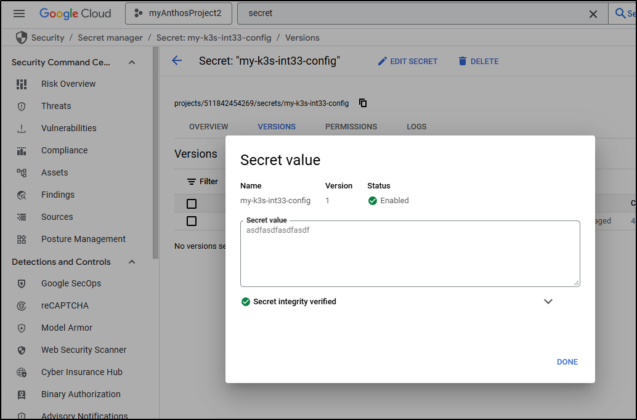Image resolution: width=637 pixels, height=420 pixels.
Task: Collapse the Detections and Controls section
Action: coord(132,262)
